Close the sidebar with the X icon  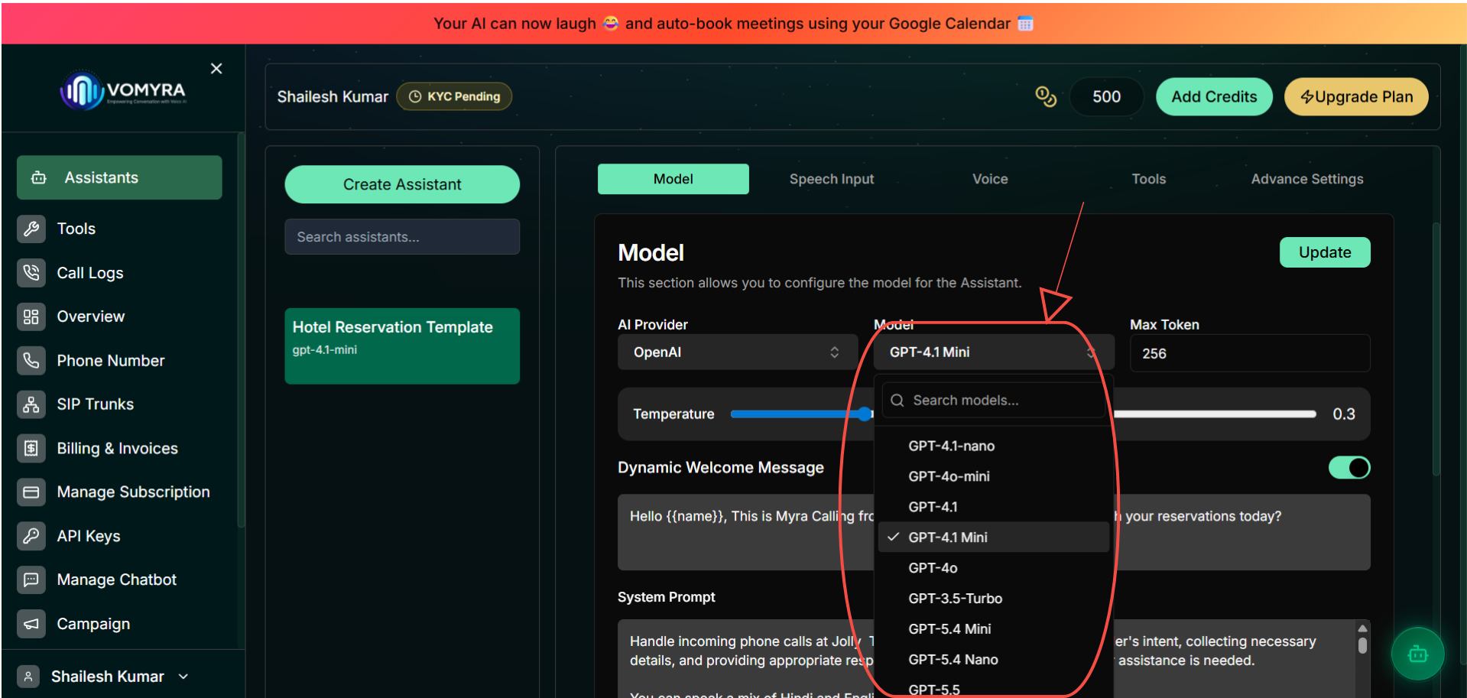[216, 69]
